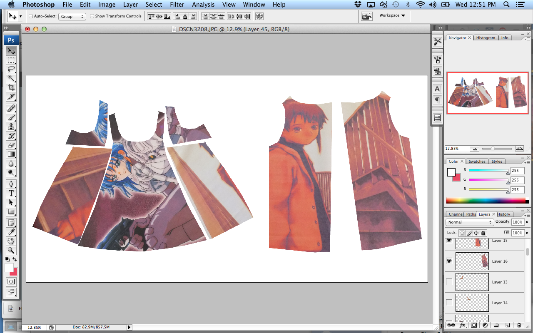Select the Move tool in toolbox
Viewport: 533px width, 333px height.
point(11,51)
